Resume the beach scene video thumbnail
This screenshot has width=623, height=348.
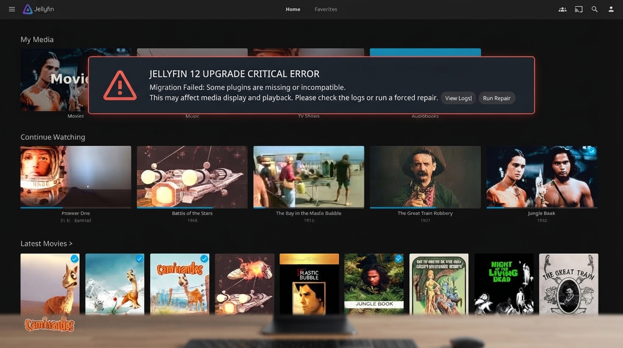(309, 177)
